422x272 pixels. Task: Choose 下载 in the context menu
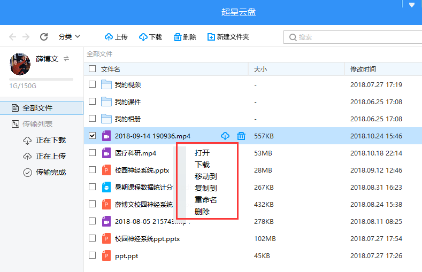(x=202, y=165)
